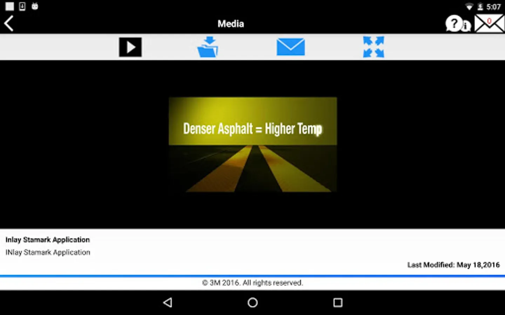This screenshot has height=315, width=505.
Task: Tap the 5:07 clock in status bar
Action: pos(493,7)
